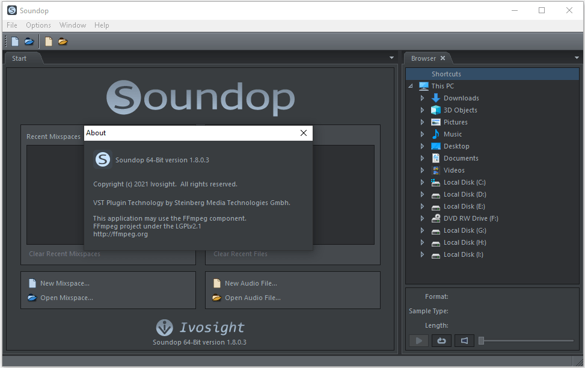Expand the Videos folder
The image size is (585, 368).
click(422, 170)
